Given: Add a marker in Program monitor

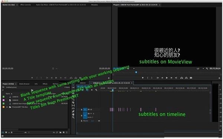Looking at the screenshot, I should [143, 78].
